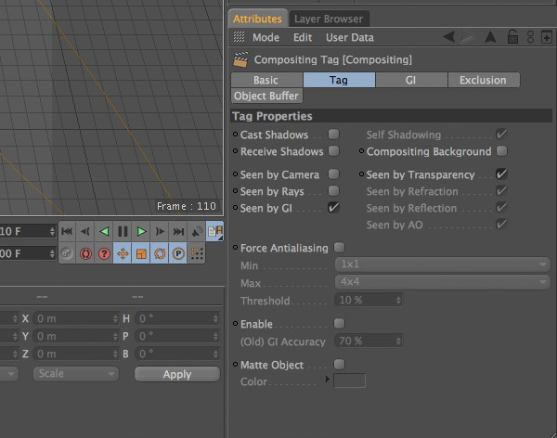Click the Apply button
The image size is (557, 438).
[x=177, y=374]
